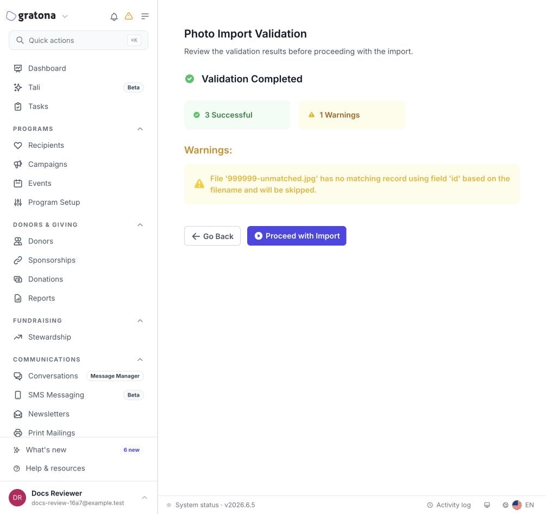
Task: Open the Dashboard menu item
Action: (x=78, y=68)
